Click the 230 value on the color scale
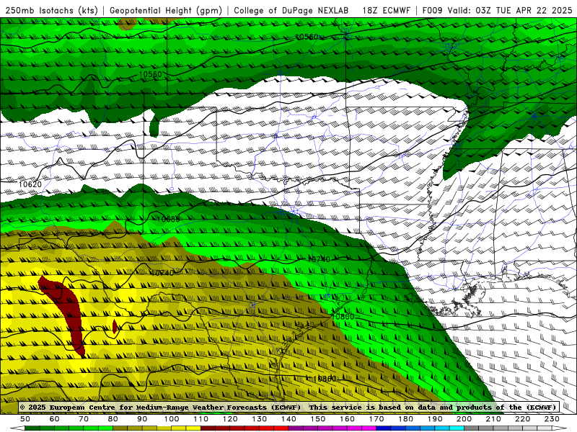The image size is (577, 432). pos(552,419)
